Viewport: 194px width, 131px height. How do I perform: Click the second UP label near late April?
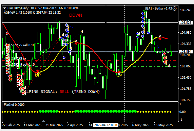119,75
